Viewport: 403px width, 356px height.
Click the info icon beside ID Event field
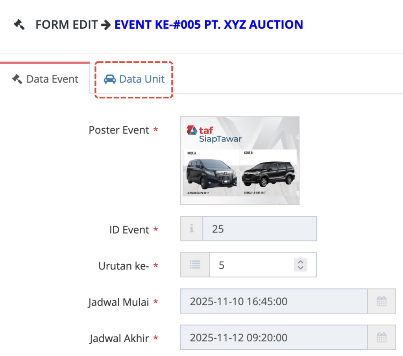[192, 229]
